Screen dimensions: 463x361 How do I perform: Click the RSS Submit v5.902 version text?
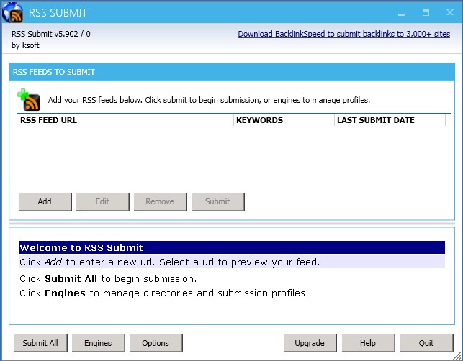pos(51,34)
